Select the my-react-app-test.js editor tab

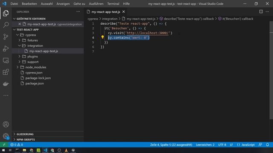[106, 11]
